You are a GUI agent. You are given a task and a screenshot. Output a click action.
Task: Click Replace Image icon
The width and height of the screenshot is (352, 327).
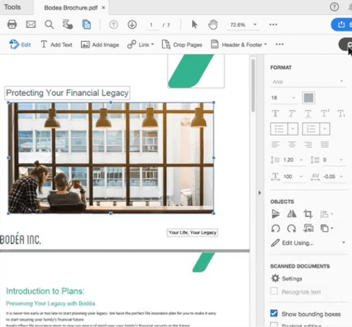click(308, 229)
